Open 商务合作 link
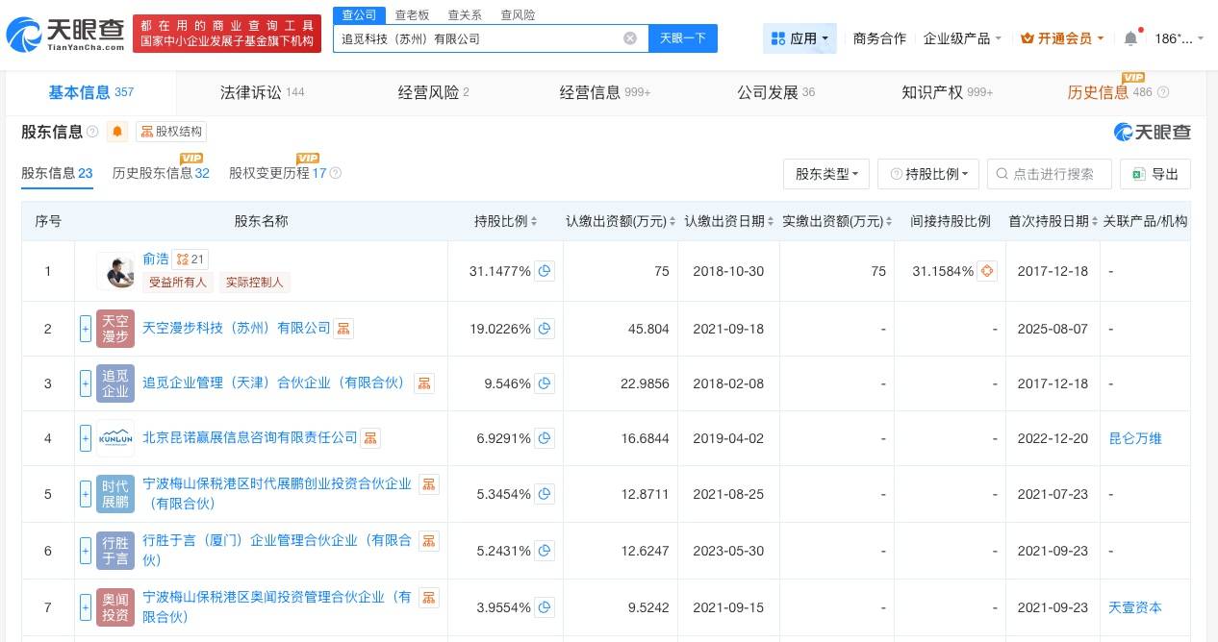Viewport: 1218px width, 642px height. (x=879, y=38)
